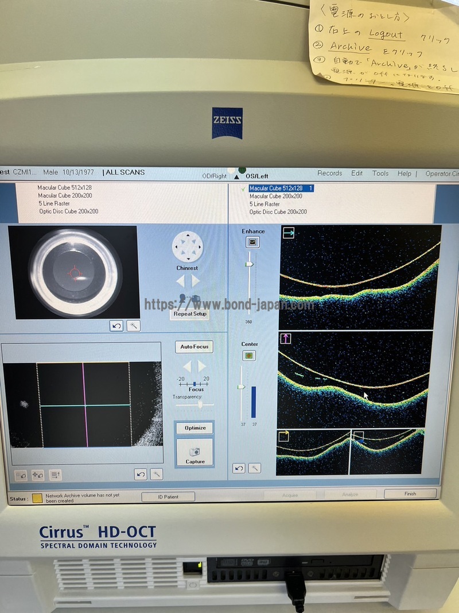Select Macular Cube 200x200 in the OD/Right list
This screenshot has width=459, height=613.
(65, 195)
